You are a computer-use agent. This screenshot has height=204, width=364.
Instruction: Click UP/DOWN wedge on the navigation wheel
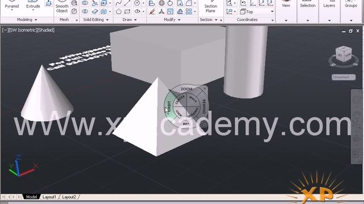coord(193,113)
